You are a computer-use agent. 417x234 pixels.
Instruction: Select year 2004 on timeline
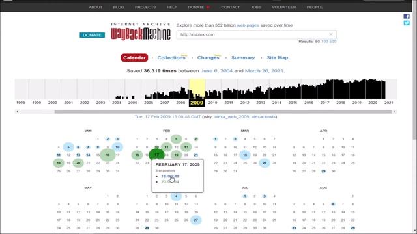click(117, 103)
